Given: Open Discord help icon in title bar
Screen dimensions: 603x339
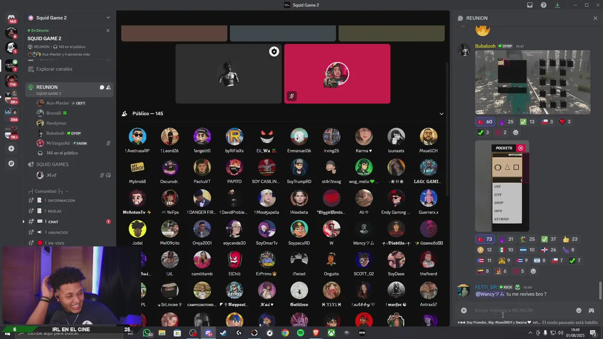Looking at the screenshot, I should (x=544, y=5).
